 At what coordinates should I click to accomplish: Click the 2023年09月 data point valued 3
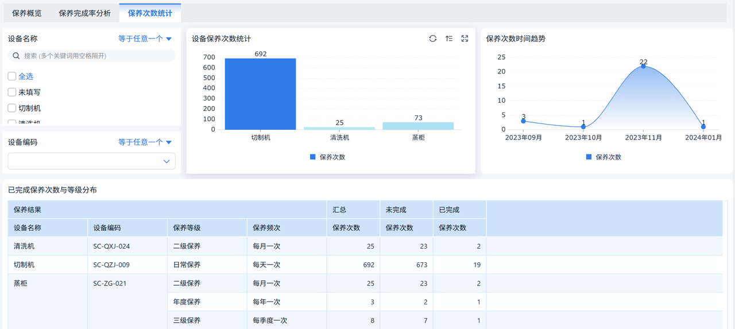[523, 121]
